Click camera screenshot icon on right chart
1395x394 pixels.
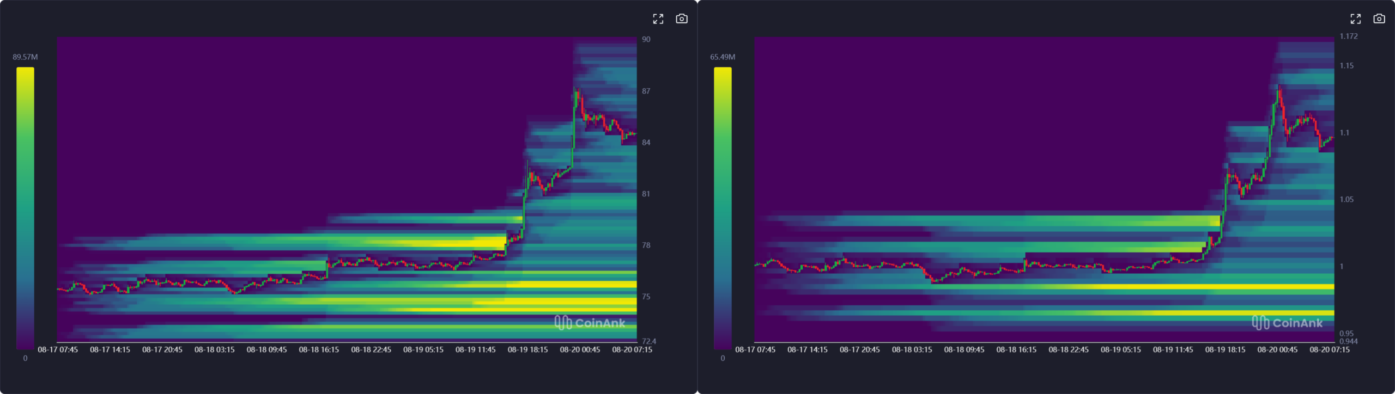point(1379,19)
